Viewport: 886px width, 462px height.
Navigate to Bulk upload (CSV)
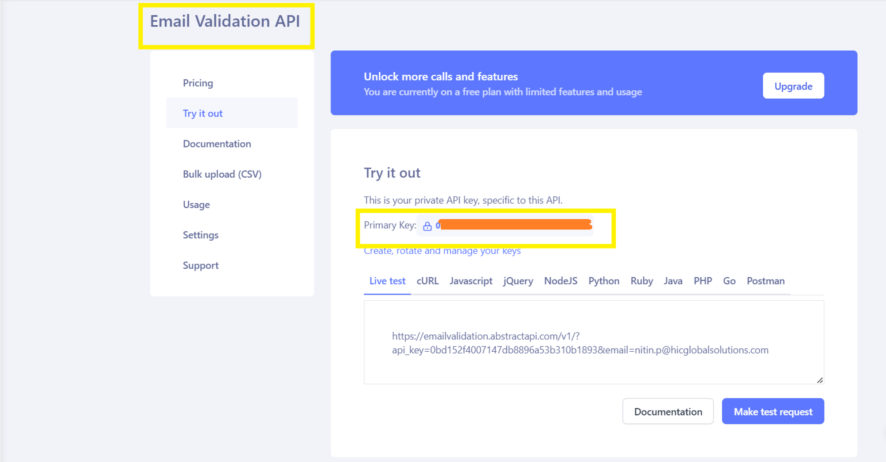coord(222,174)
